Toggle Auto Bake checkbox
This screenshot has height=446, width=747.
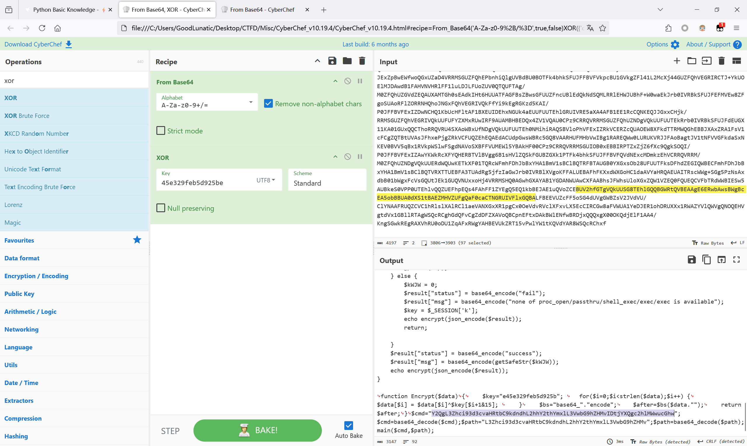click(x=348, y=426)
